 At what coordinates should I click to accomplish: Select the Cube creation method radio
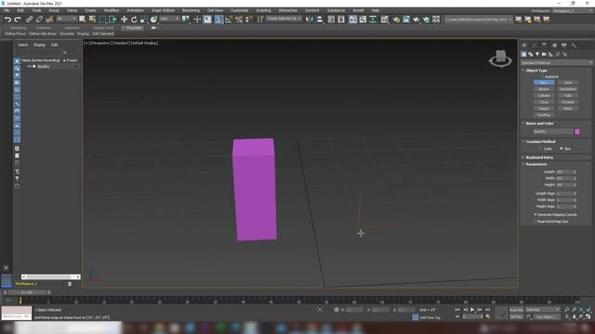coord(540,148)
